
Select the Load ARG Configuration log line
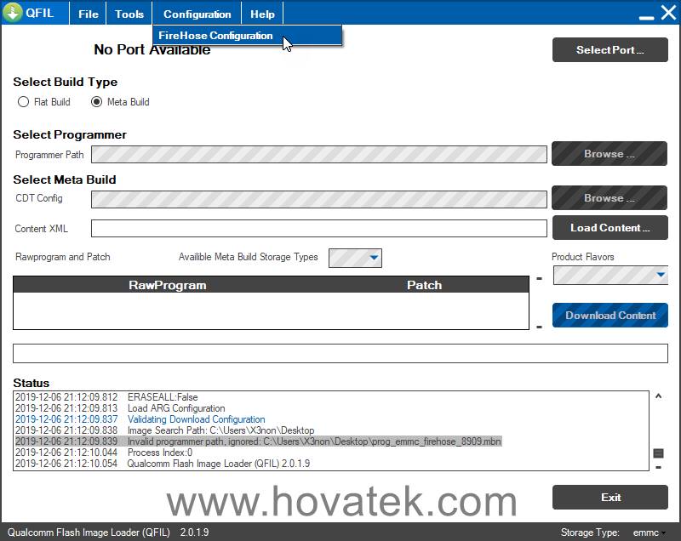[120, 408]
